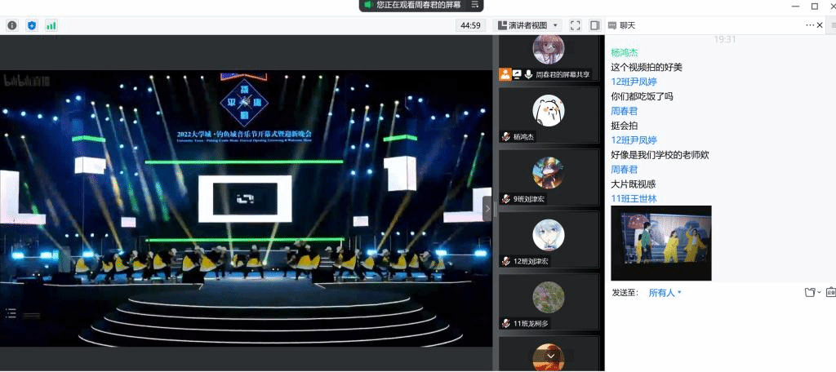Collapse participant strip with the side arrow
836x372 pixels.
[x=487, y=209]
